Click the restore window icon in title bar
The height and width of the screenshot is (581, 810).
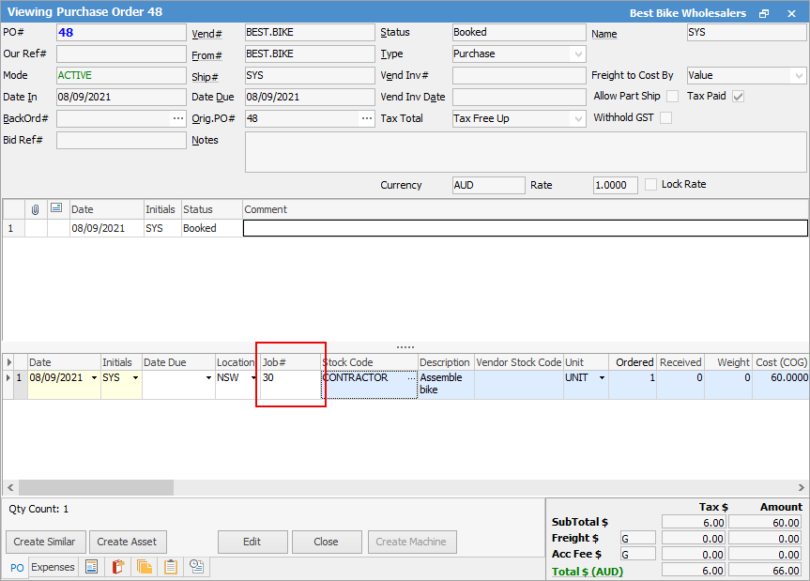click(764, 13)
